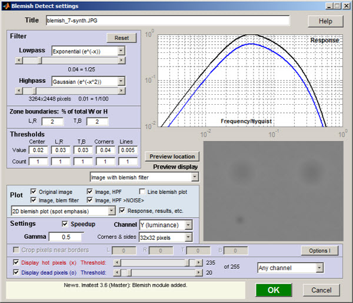Click left arrow of dead pixels threshold slider
The width and height of the screenshot is (353, 303).
(117, 273)
